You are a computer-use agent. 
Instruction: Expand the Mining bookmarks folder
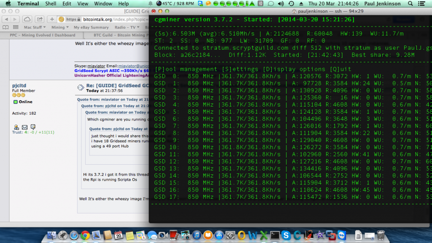60,27
